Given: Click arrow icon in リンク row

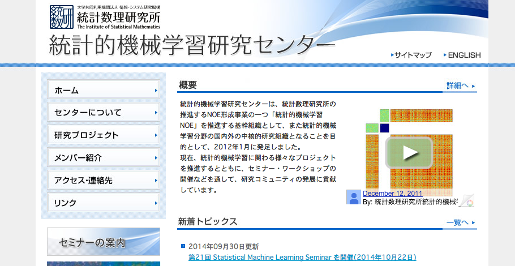Looking at the screenshot, I should point(156,203).
